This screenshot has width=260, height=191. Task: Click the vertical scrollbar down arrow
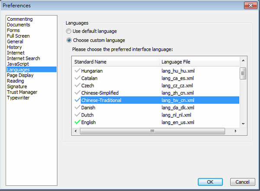[x=243, y=124]
